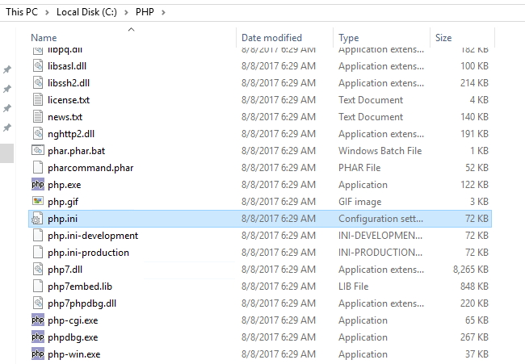
Task: Select the file named php7embed.lib
Action: point(80,287)
